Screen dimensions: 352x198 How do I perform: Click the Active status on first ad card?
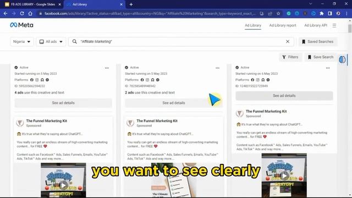[x=21, y=67]
